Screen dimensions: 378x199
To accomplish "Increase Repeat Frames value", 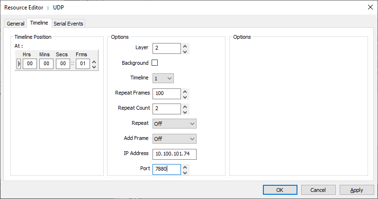I will [x=185, y=91].
